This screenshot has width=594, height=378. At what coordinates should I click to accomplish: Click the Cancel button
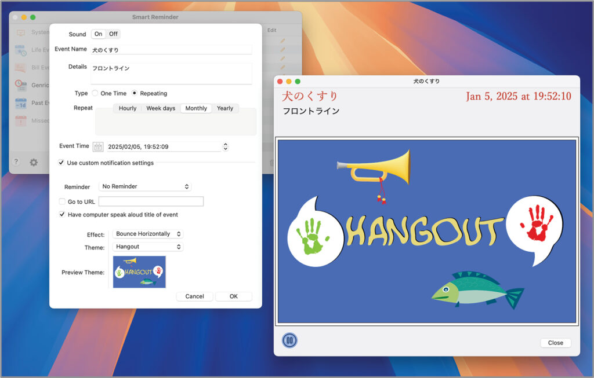[195, 296]
